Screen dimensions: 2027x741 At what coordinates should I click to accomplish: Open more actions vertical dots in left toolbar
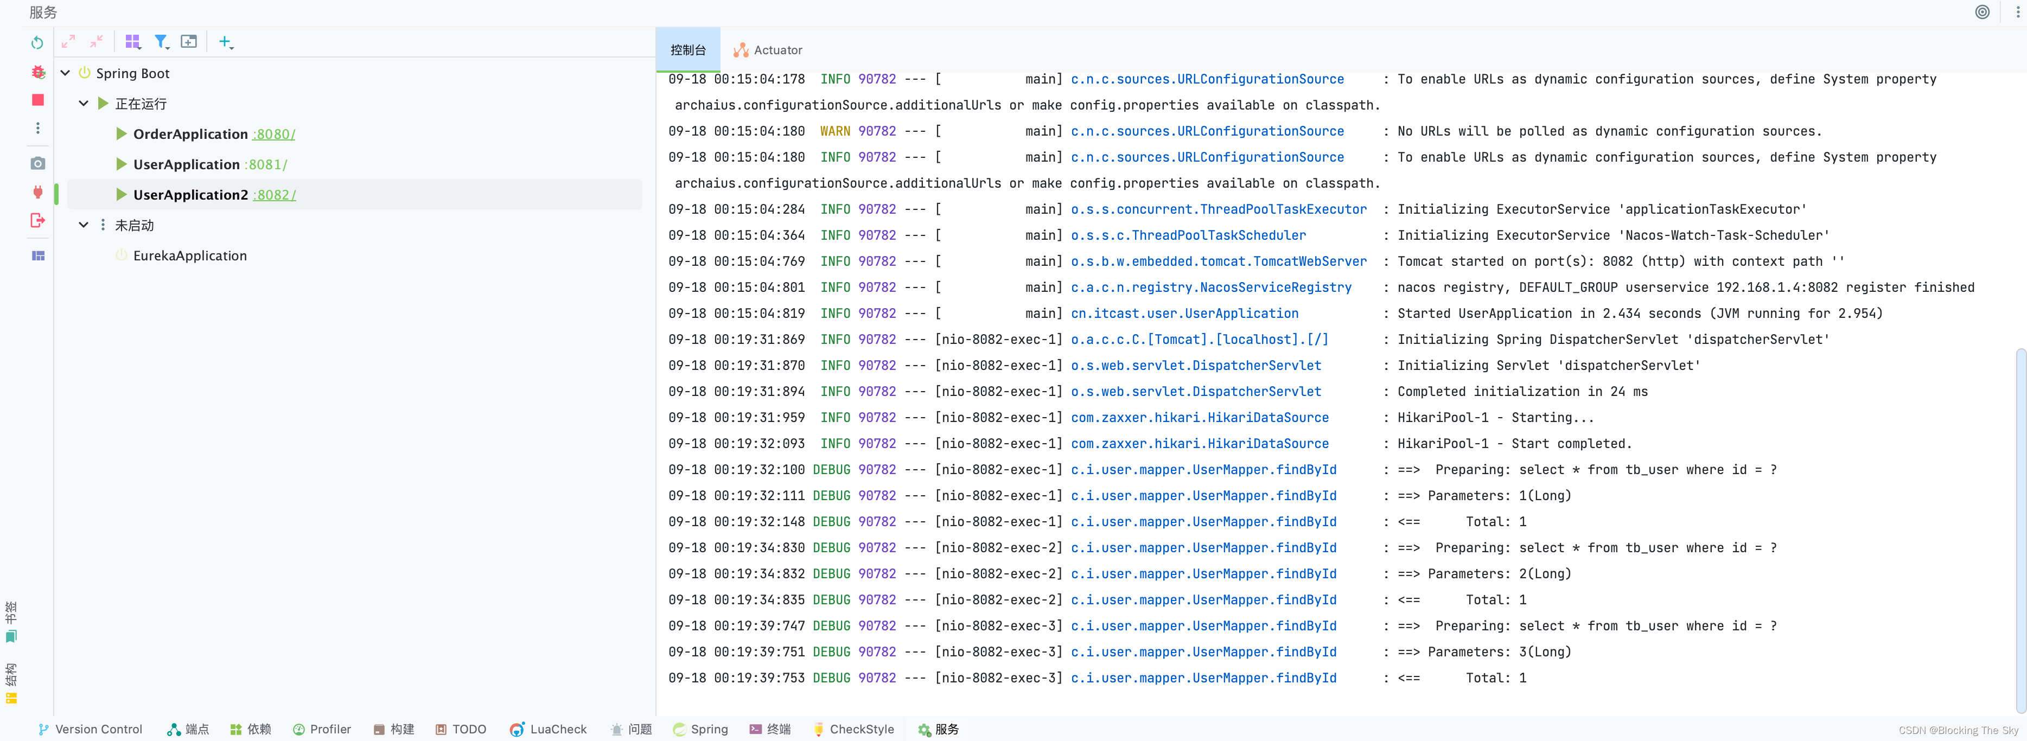(x=38, y=128)
